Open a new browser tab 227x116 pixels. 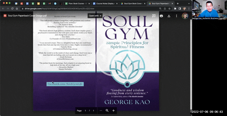click(x=178, y=3)
